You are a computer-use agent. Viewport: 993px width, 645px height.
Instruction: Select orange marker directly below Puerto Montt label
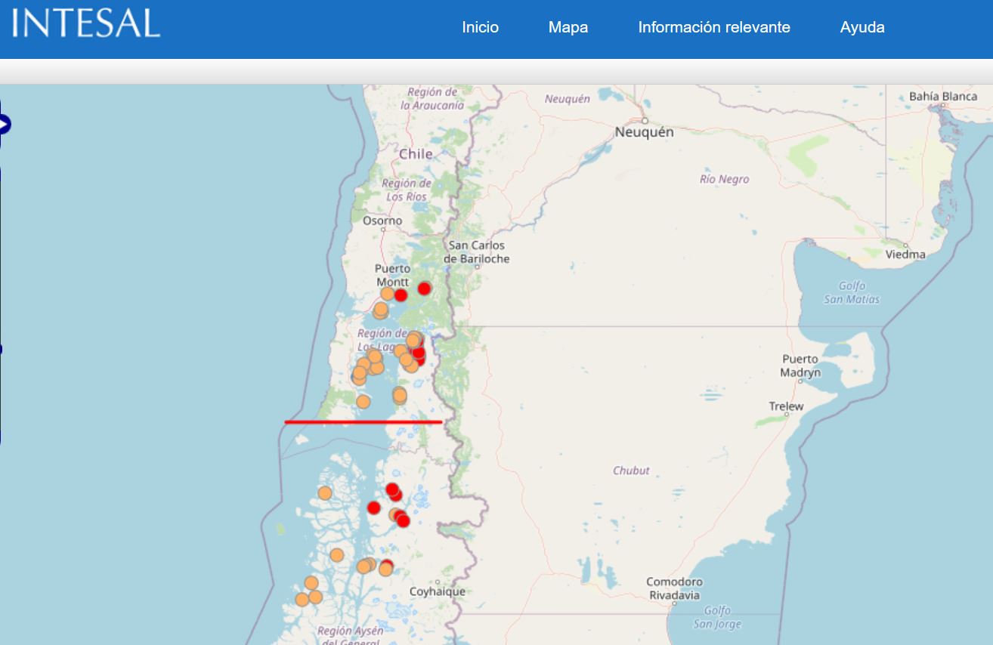click(x=387, y=294)
